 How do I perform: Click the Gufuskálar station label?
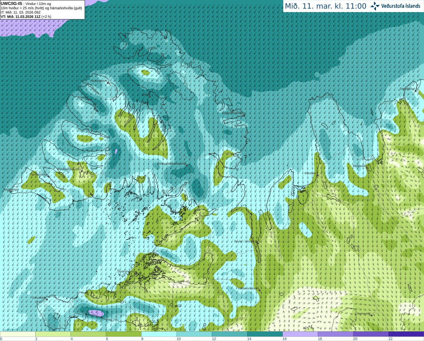38,298
